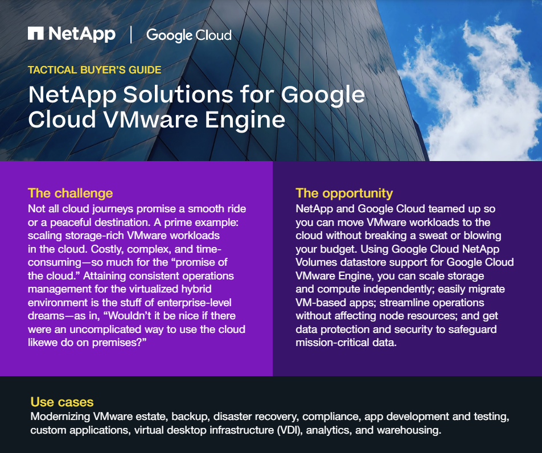Image resolution: width=542 pixels, height=453 pixels.
Task: Select "The challenge" heading
Action: (x=71, y=193)
